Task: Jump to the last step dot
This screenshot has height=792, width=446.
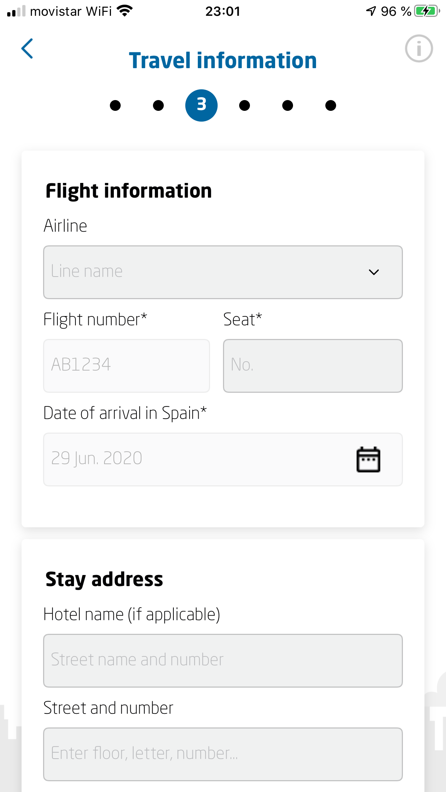Action: point(331,105)
